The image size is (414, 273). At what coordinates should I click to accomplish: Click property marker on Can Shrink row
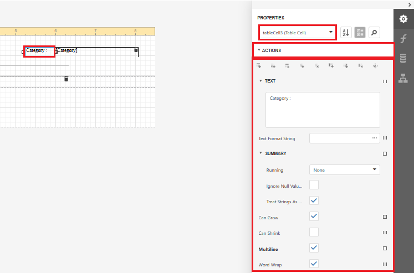[x=385, y=233]
